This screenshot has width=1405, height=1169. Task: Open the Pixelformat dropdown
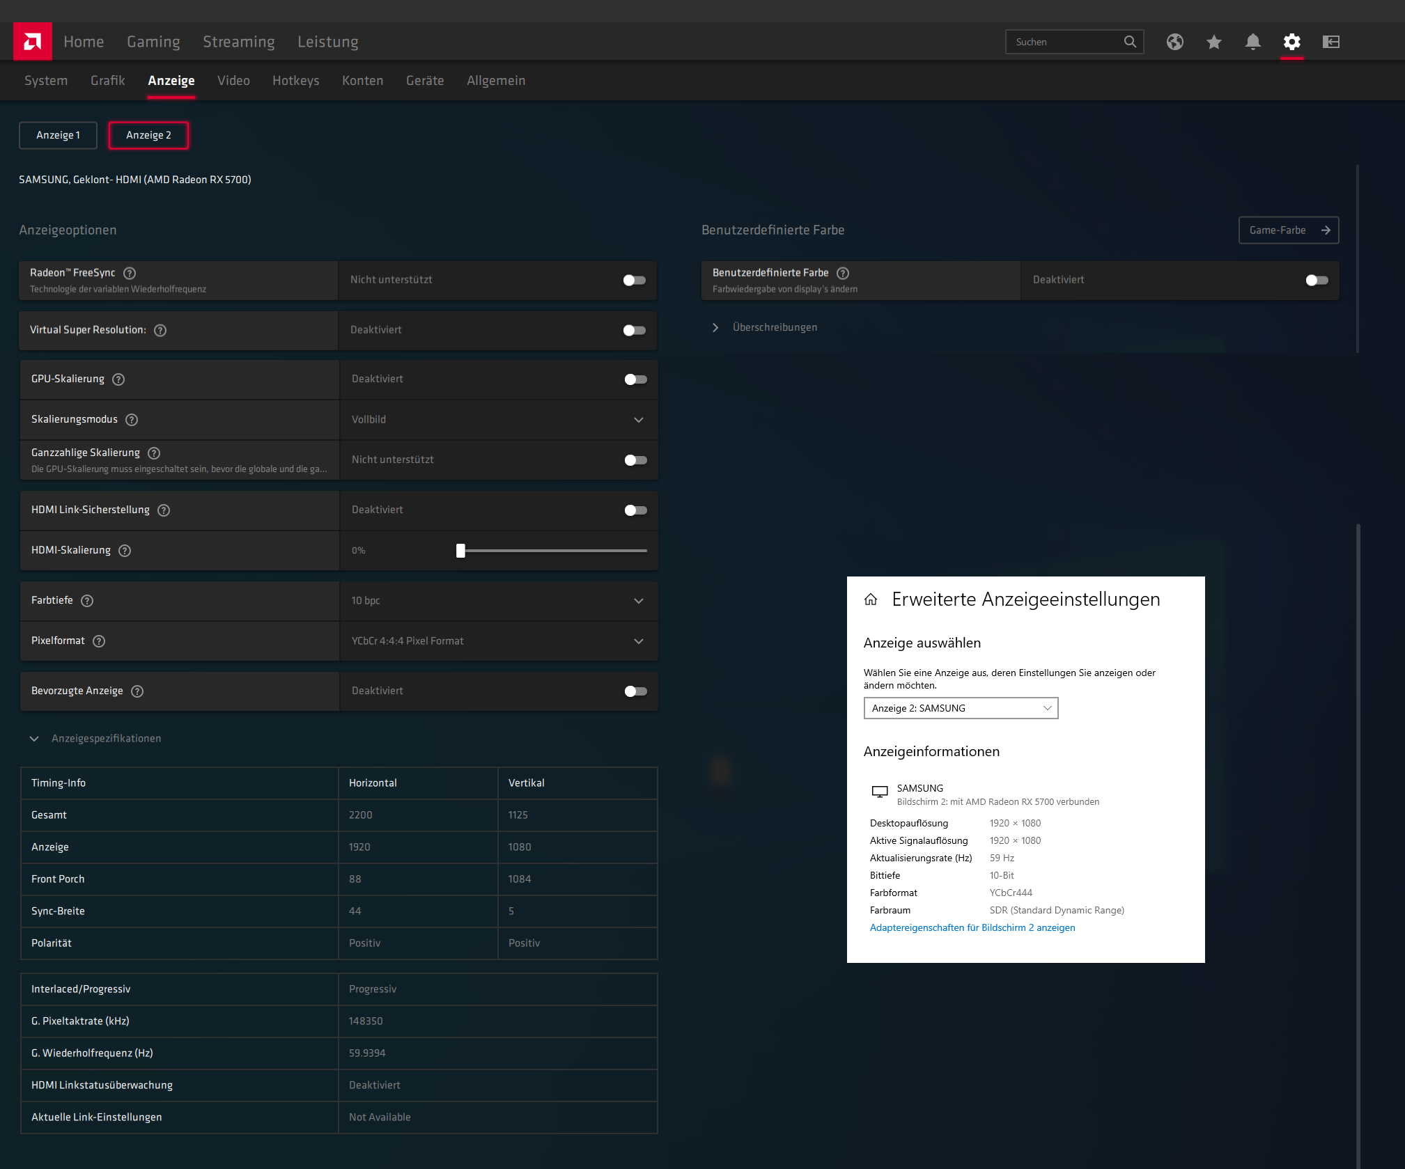[x=638, y=641]
